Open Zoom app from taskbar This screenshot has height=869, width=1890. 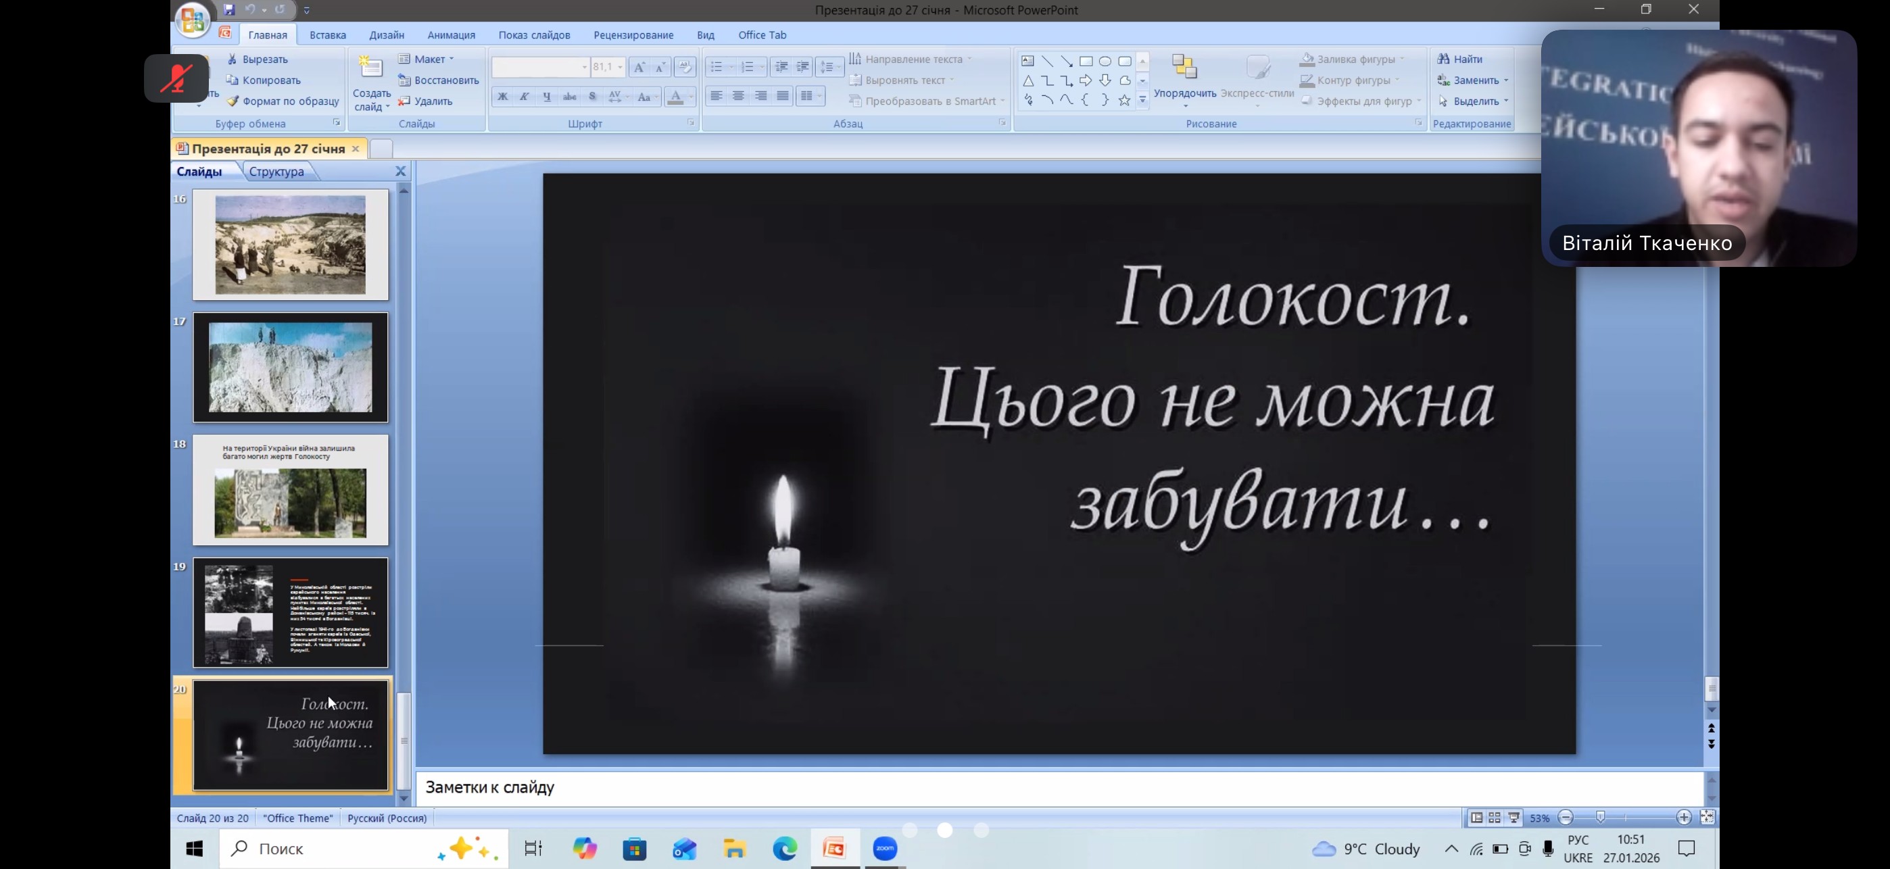tap(885, 849)
